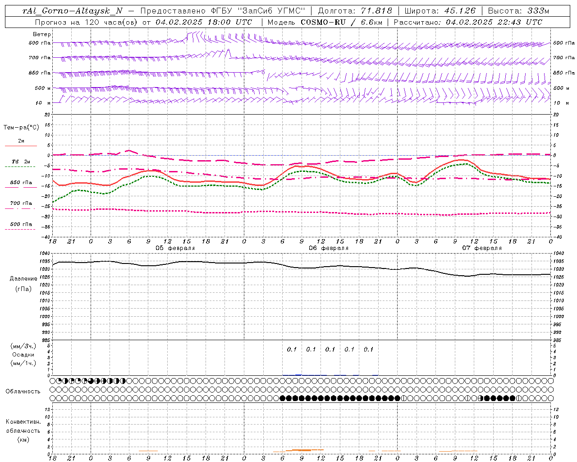Image resolution: width=577 pixels, height=462 pixels.
Task: Click the provider text ФГБУ "ЗапСиб УГМС"
Action: point(258,11)
